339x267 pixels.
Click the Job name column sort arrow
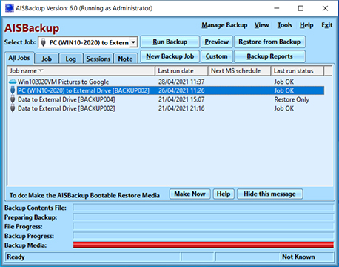41,71
